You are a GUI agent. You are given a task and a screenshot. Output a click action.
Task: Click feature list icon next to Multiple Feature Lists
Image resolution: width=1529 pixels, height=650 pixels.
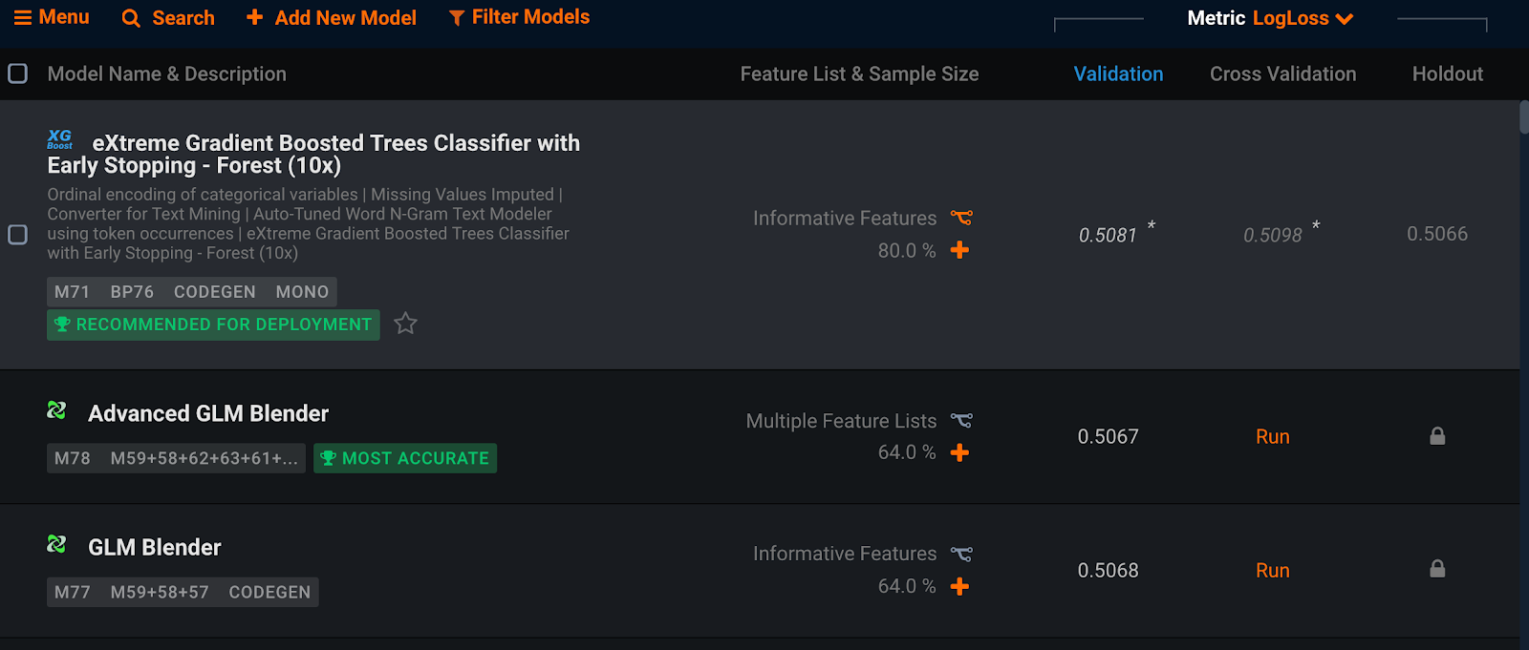961,420
